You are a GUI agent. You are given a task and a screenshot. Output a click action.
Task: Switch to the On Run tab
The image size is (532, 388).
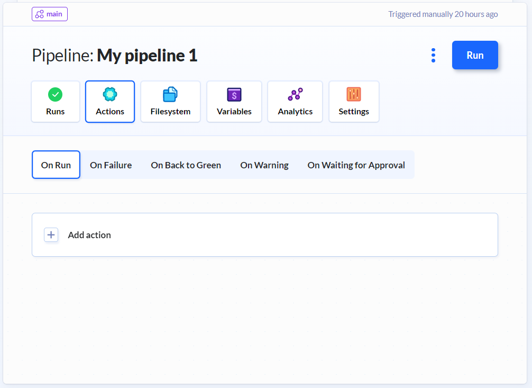click(x=56, y=165)
